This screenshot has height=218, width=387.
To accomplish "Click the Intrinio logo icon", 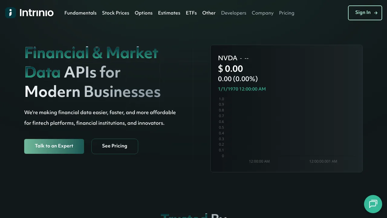I will click(x=11, y=13).
